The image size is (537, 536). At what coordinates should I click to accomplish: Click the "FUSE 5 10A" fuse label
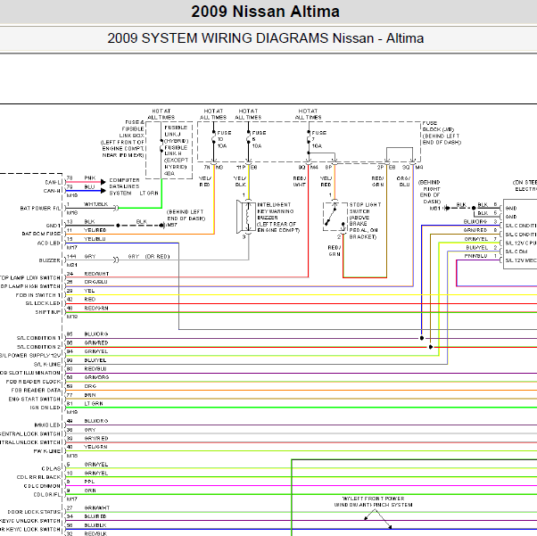pos(259,139)
